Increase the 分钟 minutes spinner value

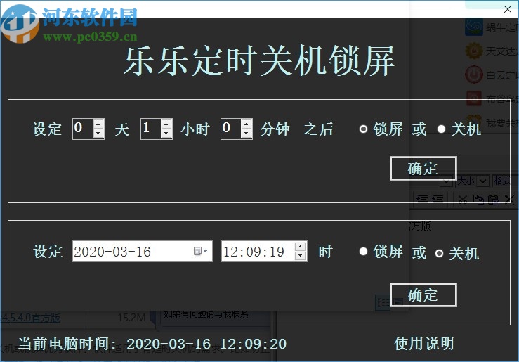pyautogui.click(x=247, y=124)
